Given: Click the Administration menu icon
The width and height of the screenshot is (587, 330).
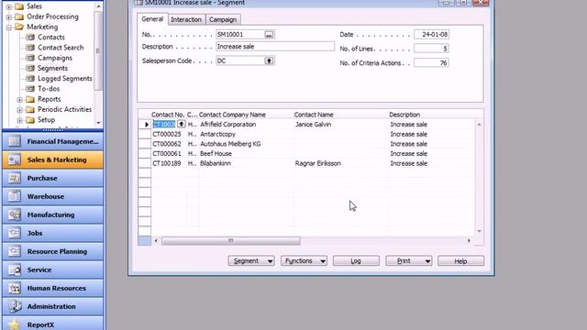Looking at the screenshot, I should (15, 306).
